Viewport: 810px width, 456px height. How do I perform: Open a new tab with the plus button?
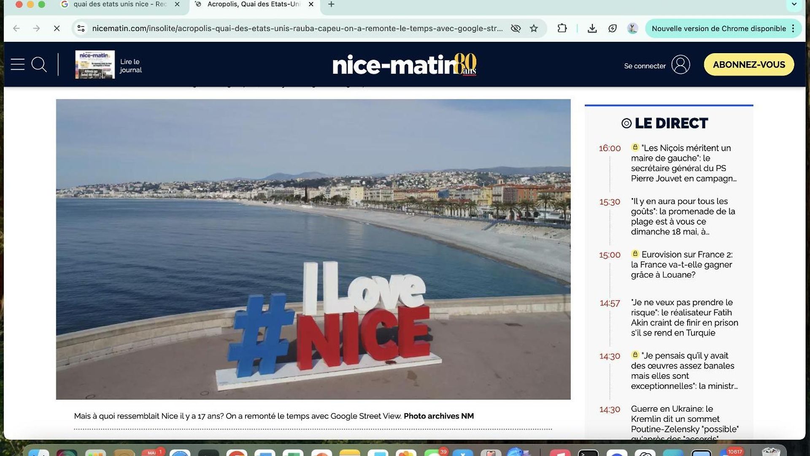pos(332,4)
